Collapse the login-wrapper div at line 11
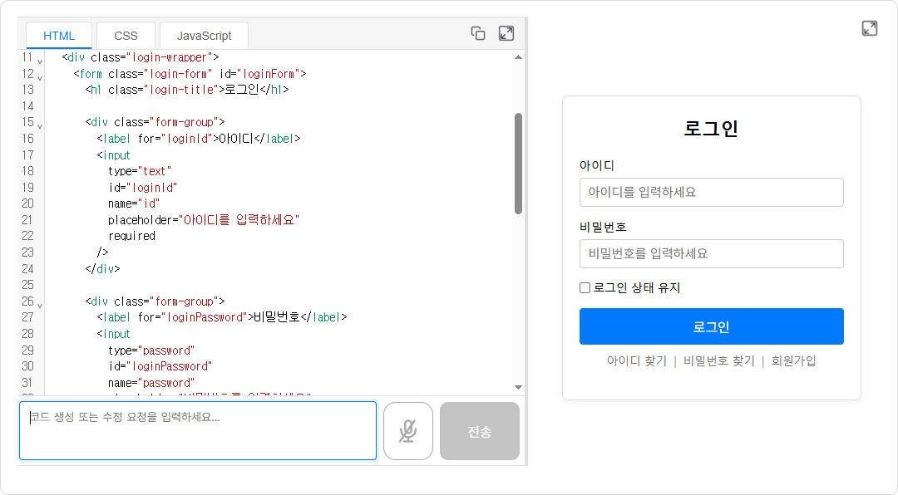898x495 pixels. tap(39, 61)
